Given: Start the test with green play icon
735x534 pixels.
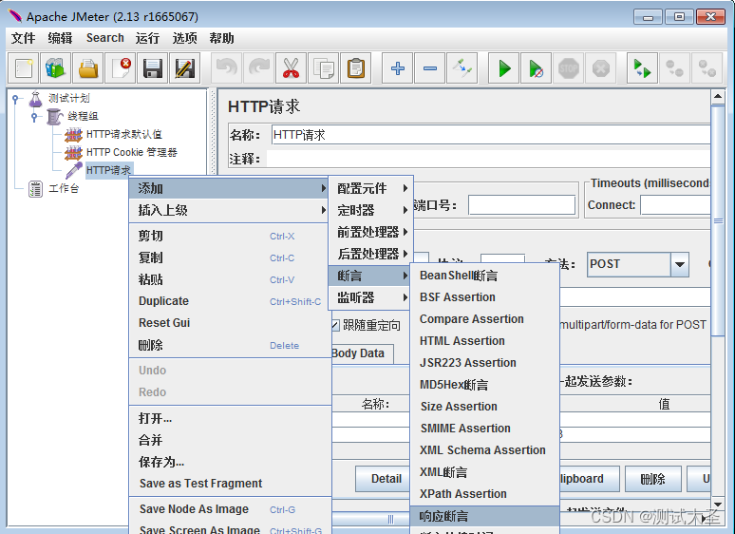Looking at the screenshot, I should click(x=504, y=68).
